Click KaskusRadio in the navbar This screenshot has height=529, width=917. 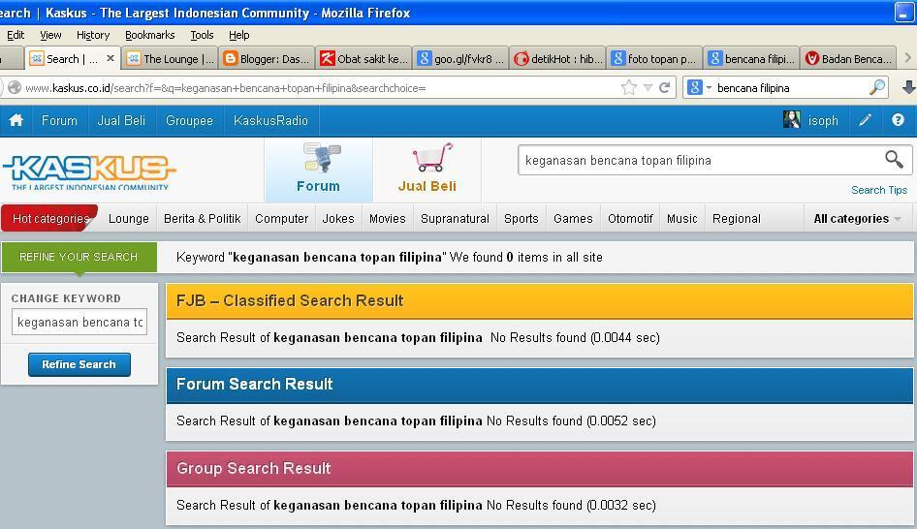pyautogui.click(x=270, y=120)
